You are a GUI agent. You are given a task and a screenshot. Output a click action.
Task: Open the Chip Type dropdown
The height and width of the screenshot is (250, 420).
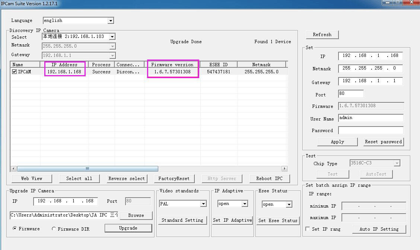(397, 163)
